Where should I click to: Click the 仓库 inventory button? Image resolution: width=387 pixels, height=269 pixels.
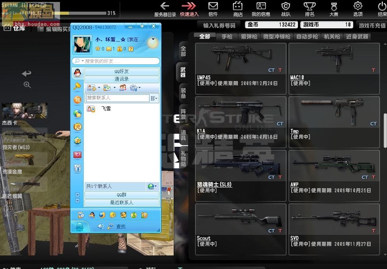pos(15,28)
